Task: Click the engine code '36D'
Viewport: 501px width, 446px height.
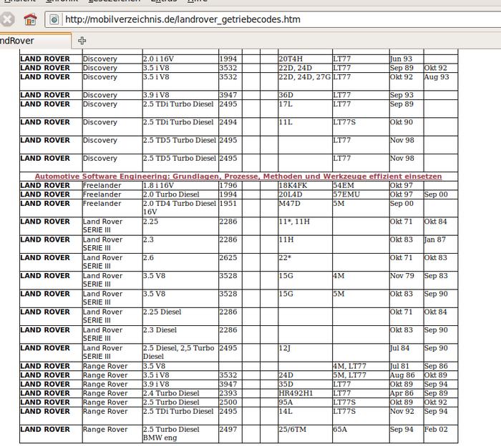Action: [286, 95]
